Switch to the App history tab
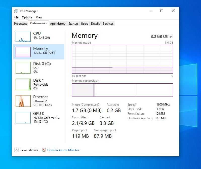 coord(58,24)
